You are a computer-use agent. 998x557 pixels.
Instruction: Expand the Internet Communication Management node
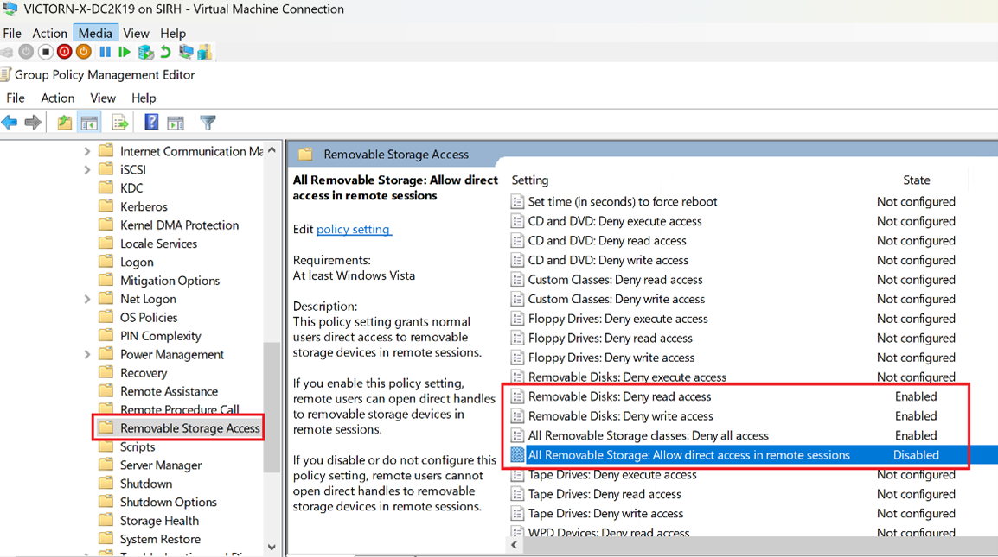click(x=86, y=150)
